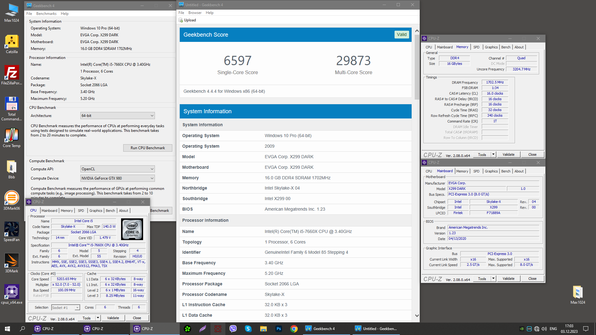
Task: Open Google Chrome from taskbar
Action: pyautogui.click(x=294, y=329)
